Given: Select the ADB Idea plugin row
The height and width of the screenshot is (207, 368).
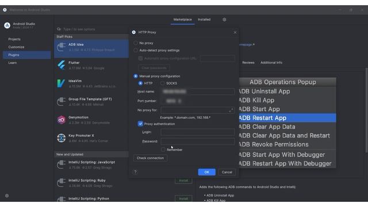Looking at the screenshot, I should [x=91, y=48].
